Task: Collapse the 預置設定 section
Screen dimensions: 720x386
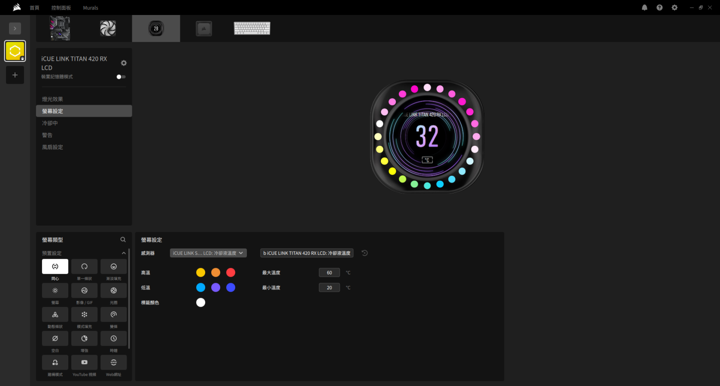Action: pyautogui.click(x=124, y=253)
